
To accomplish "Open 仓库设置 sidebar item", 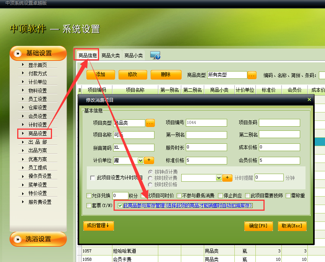I will (37, 107).
